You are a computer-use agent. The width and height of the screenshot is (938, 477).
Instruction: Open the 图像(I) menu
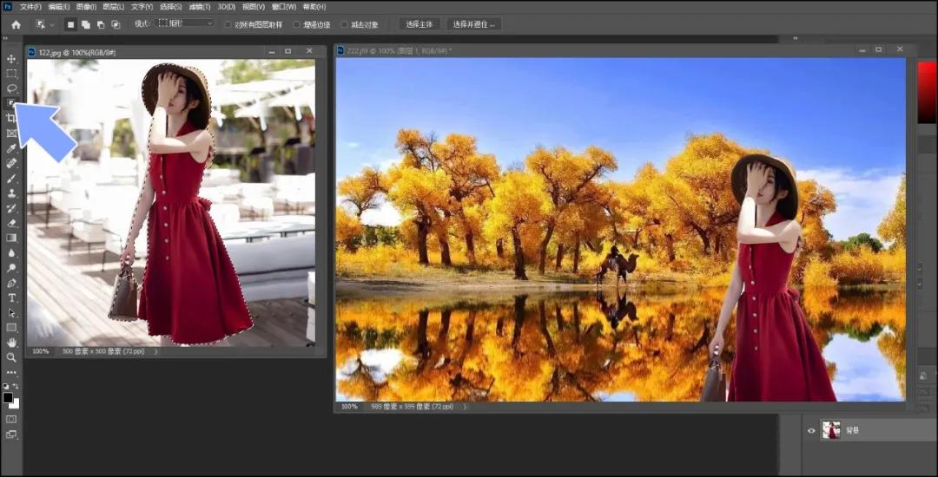coord(86,7)
